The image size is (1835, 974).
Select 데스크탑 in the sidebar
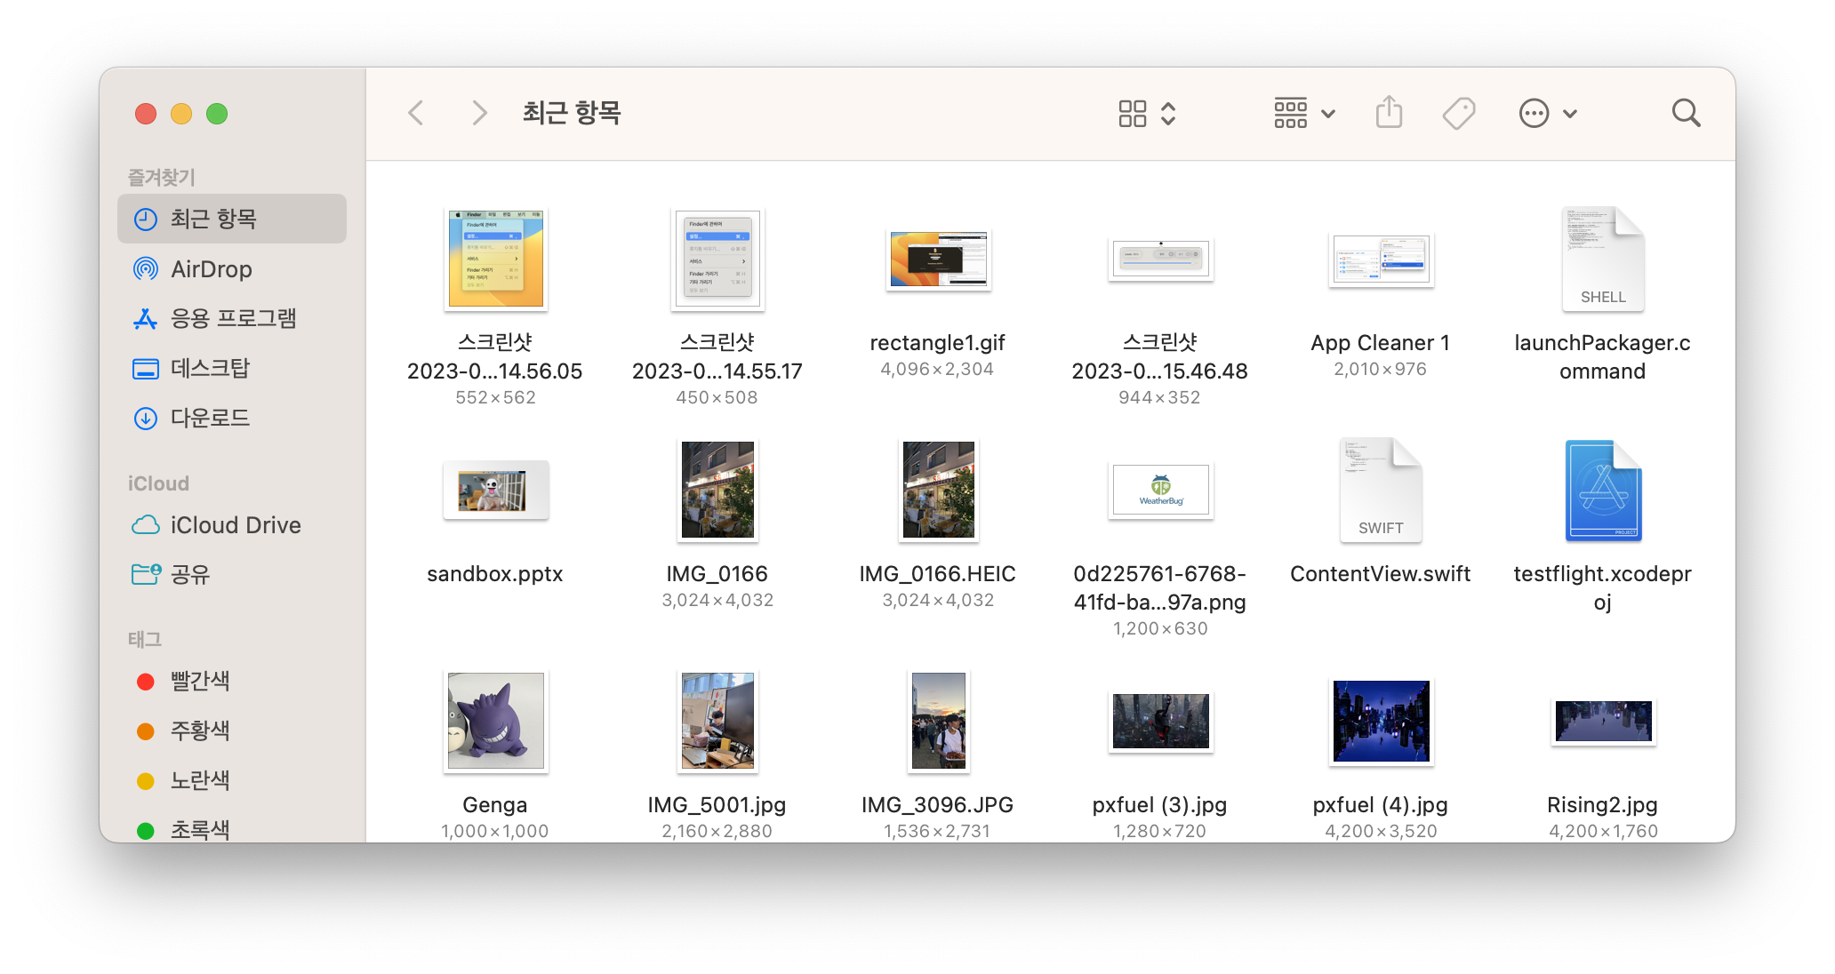point(210,368)
